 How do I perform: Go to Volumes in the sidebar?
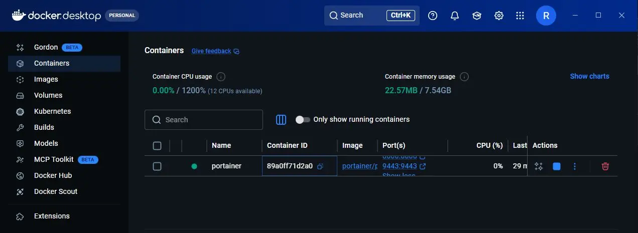pos(64,96)
